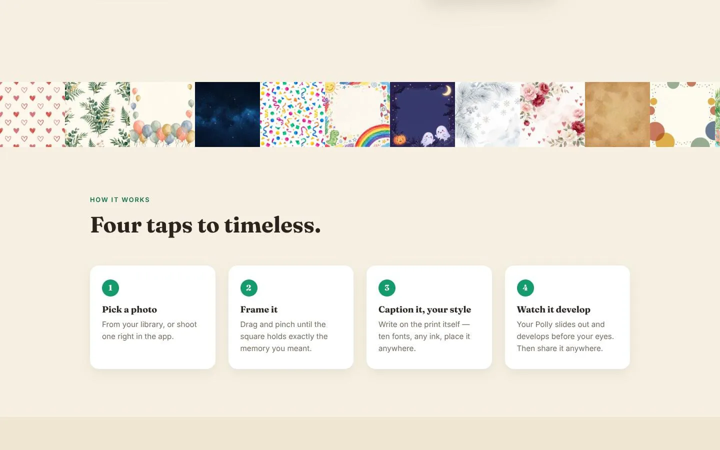Choose the pastel balloons frame thumbnail

point(162,114)
